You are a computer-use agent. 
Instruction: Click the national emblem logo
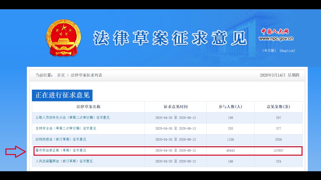pyautogui.click(x=63, y=38)
